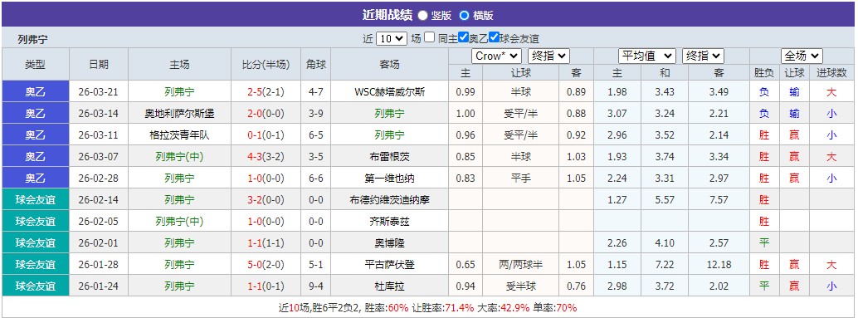Click the score 2-0(0-0)
The width and height of the screenshot is (858, 318).
266,113
